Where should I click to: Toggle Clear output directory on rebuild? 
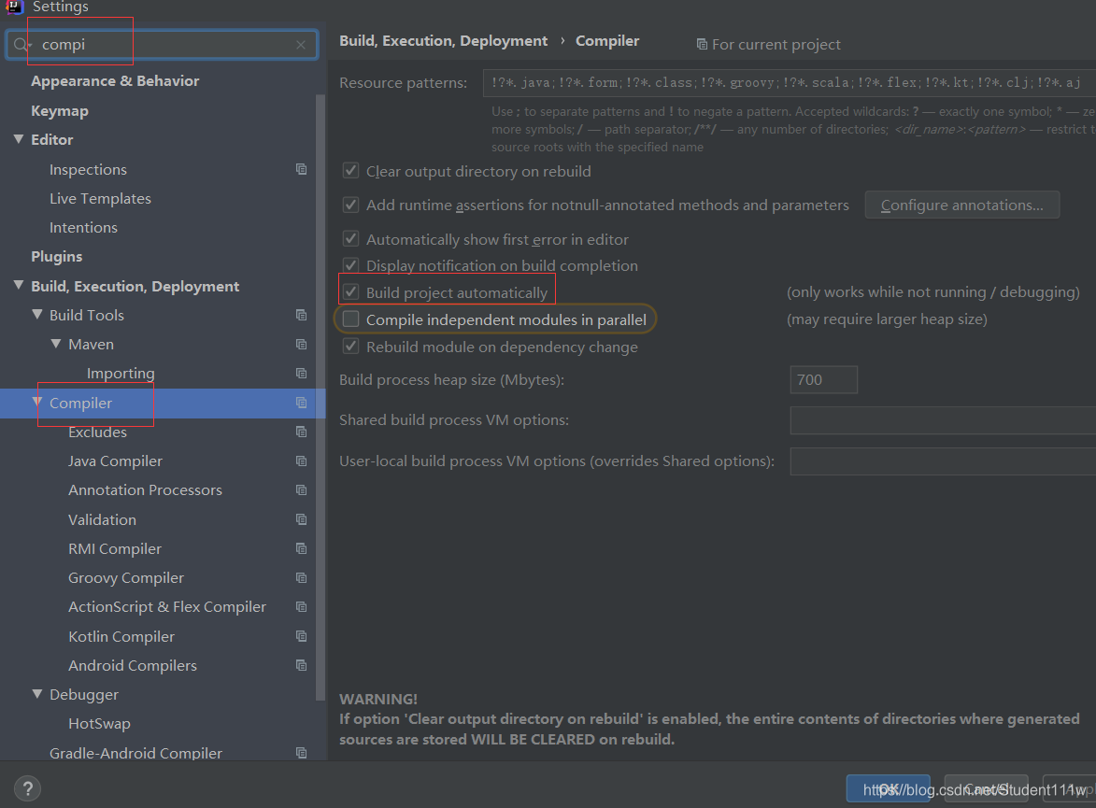click(x=351, y=171)
